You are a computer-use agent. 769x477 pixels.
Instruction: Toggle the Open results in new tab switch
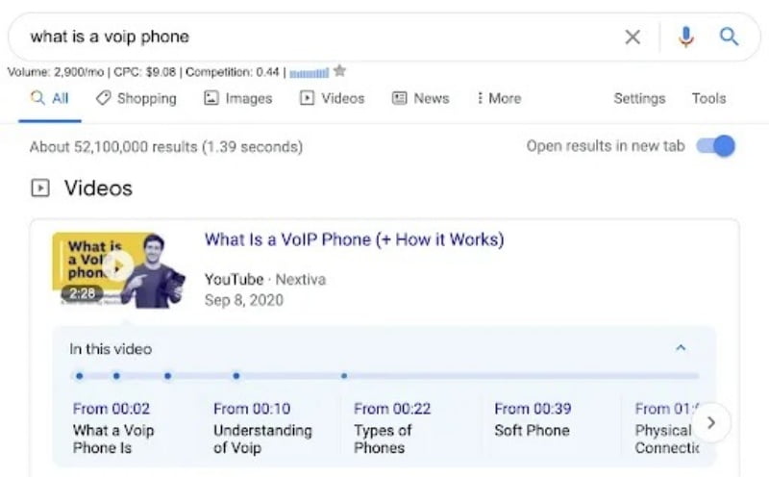point(716,146)
